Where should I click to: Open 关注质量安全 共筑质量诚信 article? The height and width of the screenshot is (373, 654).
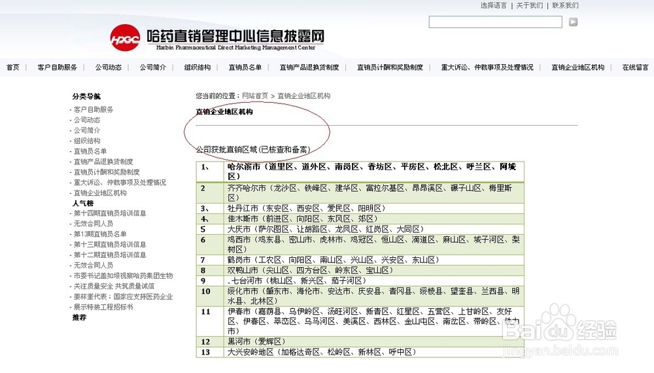coord(114,286)
